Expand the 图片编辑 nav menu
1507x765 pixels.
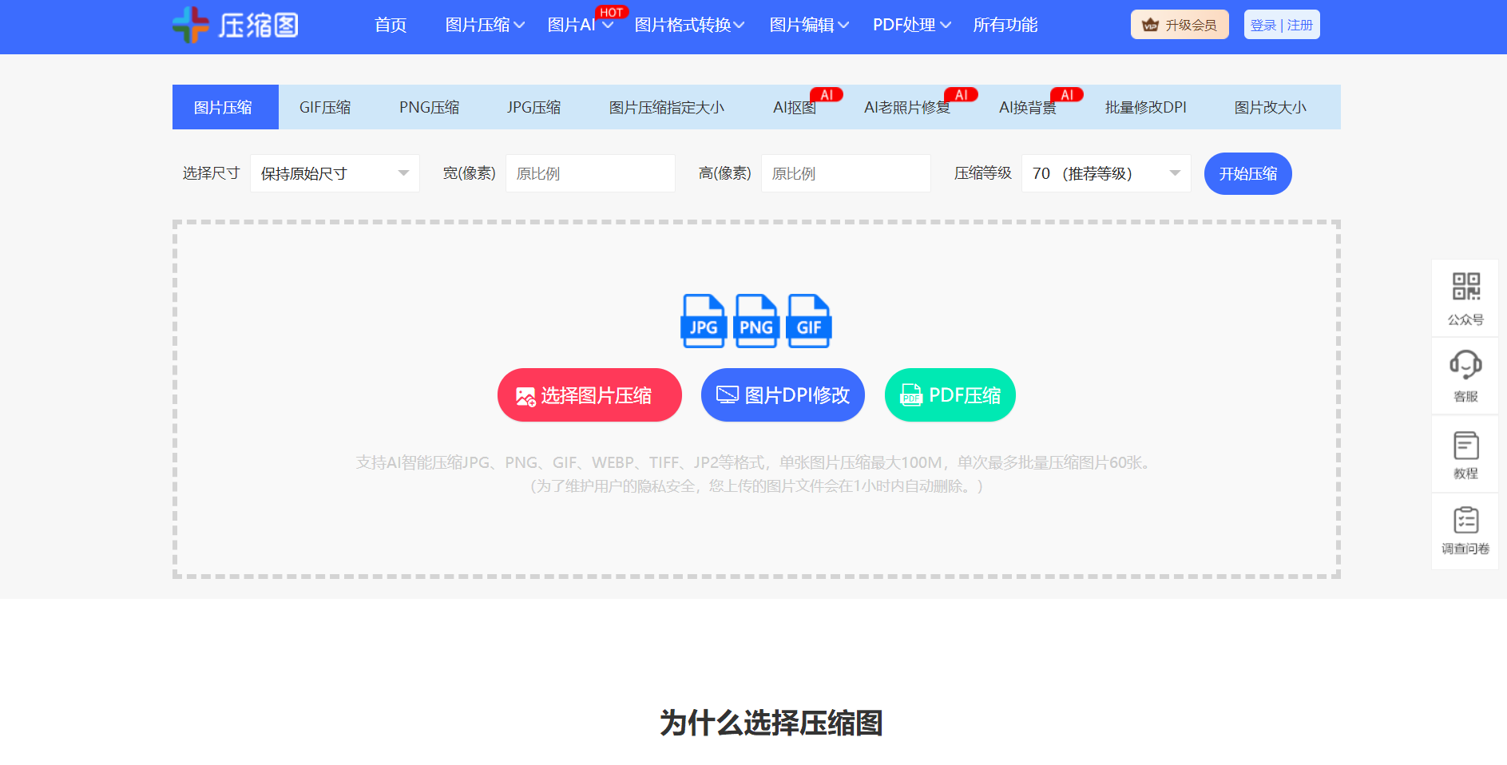point(808,25)
